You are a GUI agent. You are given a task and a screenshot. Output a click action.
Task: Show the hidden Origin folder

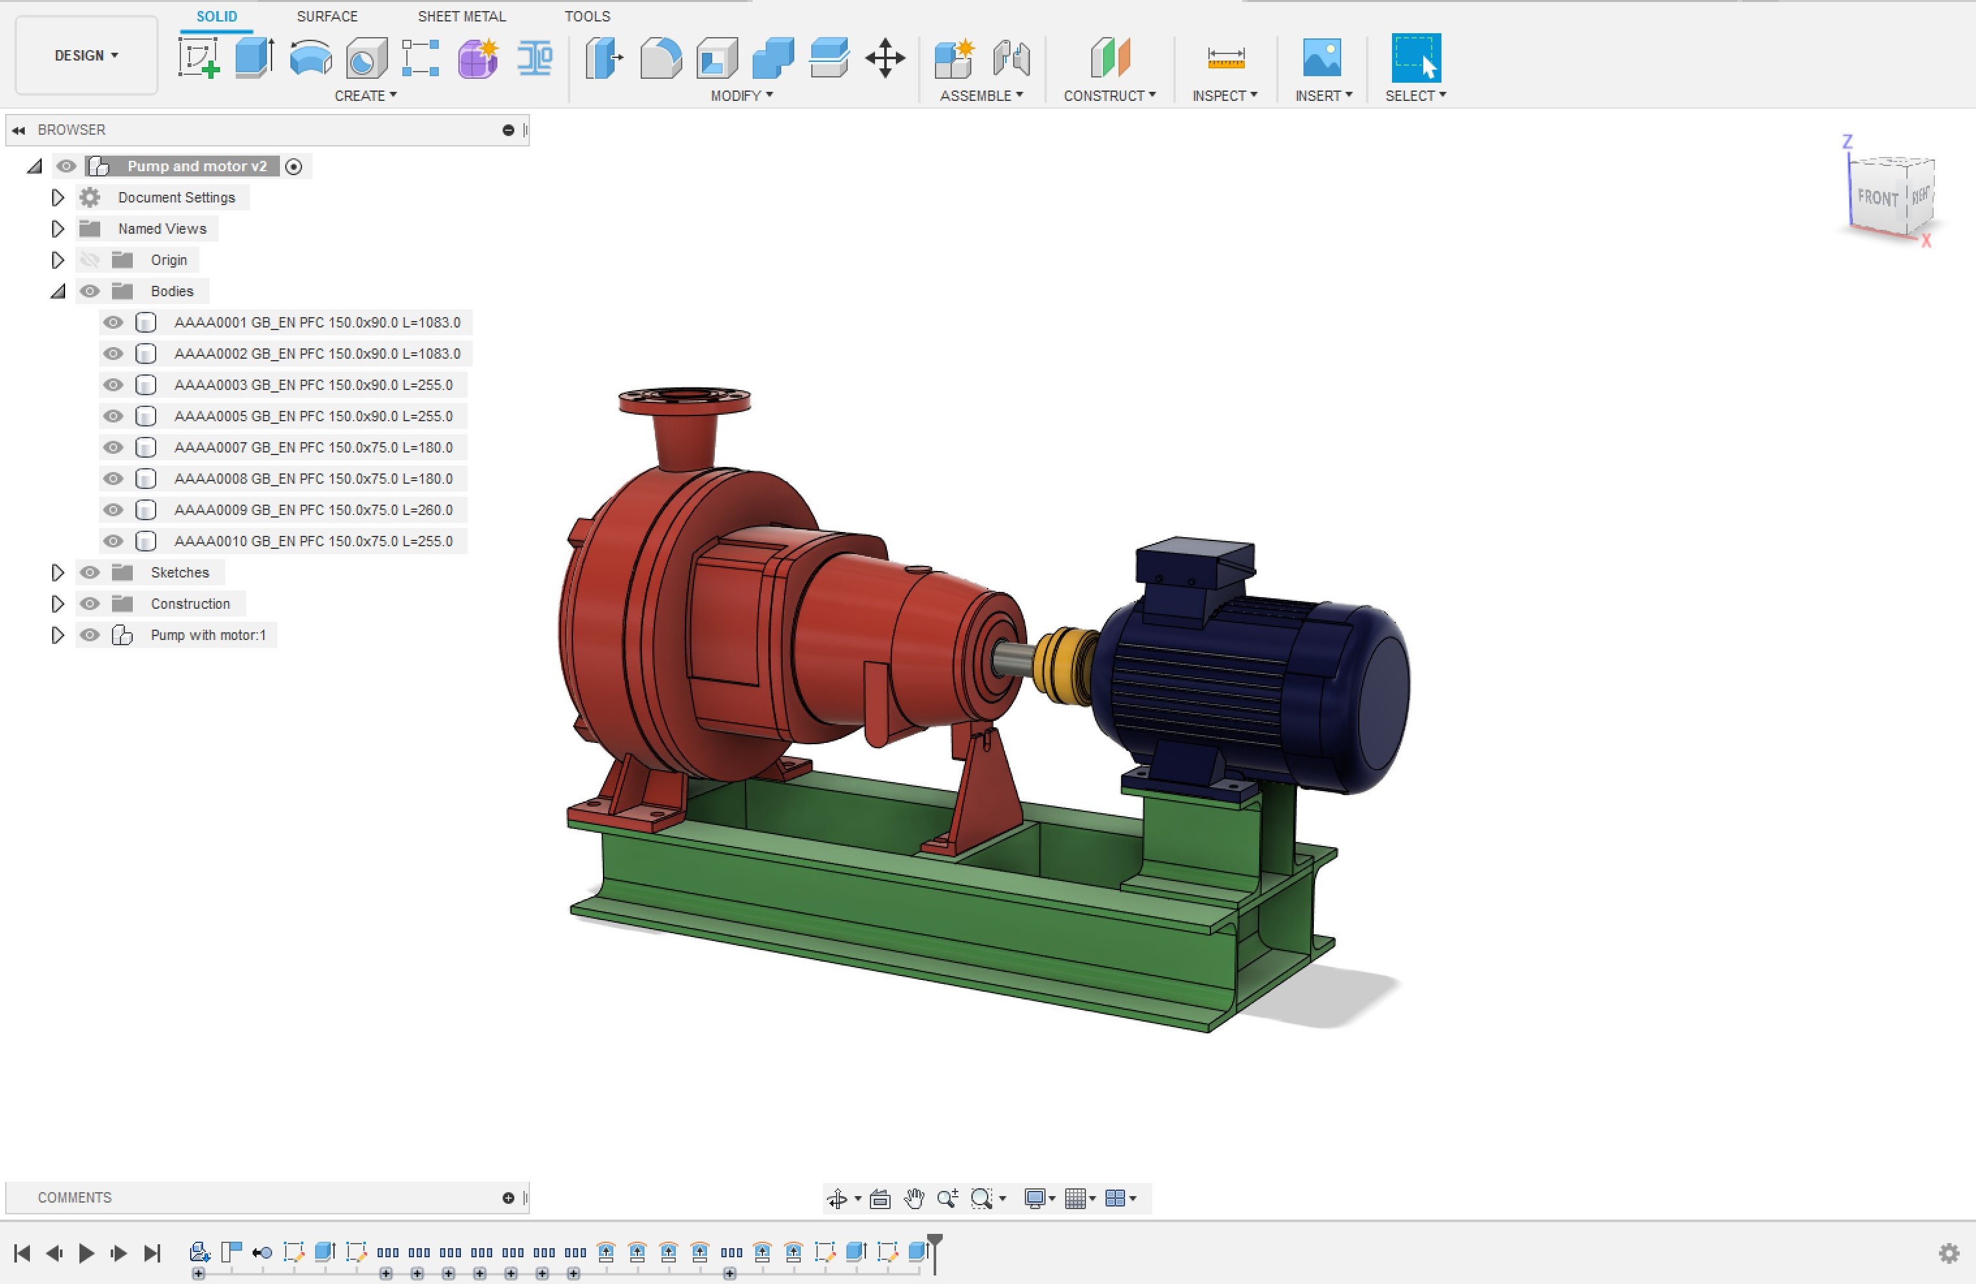click(90, 260)
